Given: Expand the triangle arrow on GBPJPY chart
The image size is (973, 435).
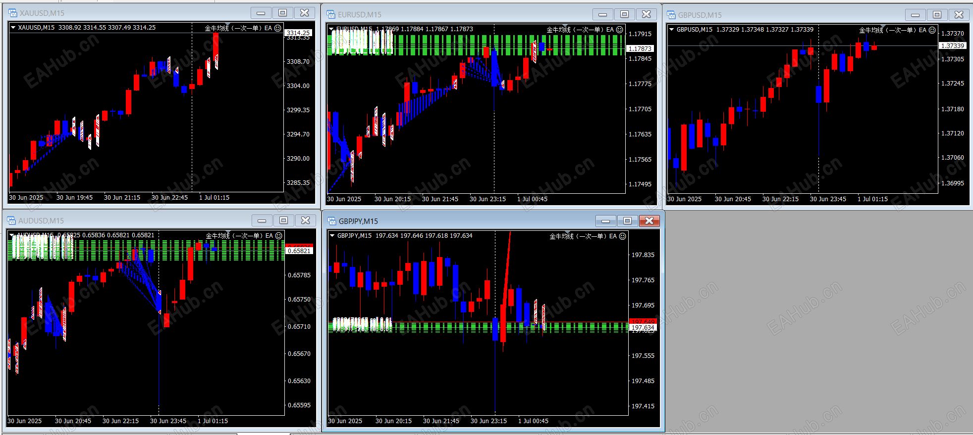Looking at the screenshot, I should pyautogui.click(x=332, y=236).
